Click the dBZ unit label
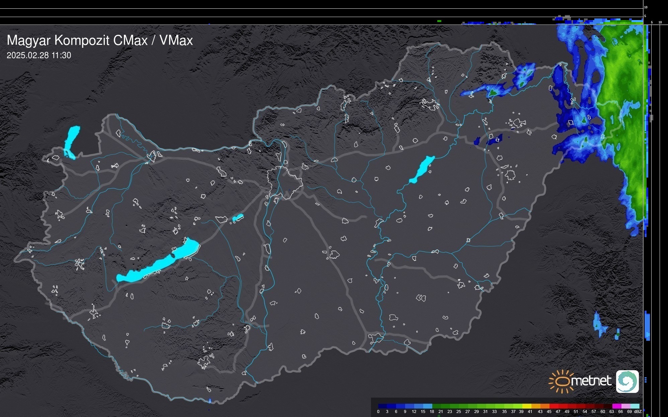 click(x=638, y=412)
